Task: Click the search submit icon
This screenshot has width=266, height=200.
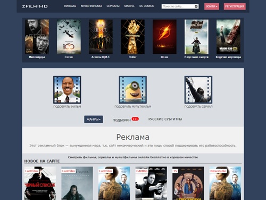Action: coord(196,6)
